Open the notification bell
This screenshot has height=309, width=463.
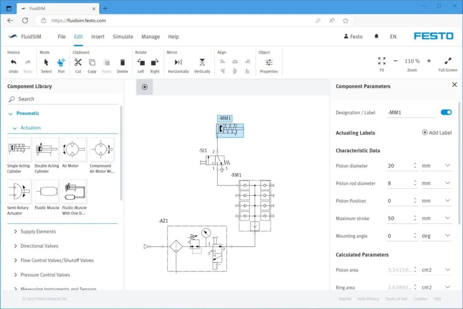377,36
